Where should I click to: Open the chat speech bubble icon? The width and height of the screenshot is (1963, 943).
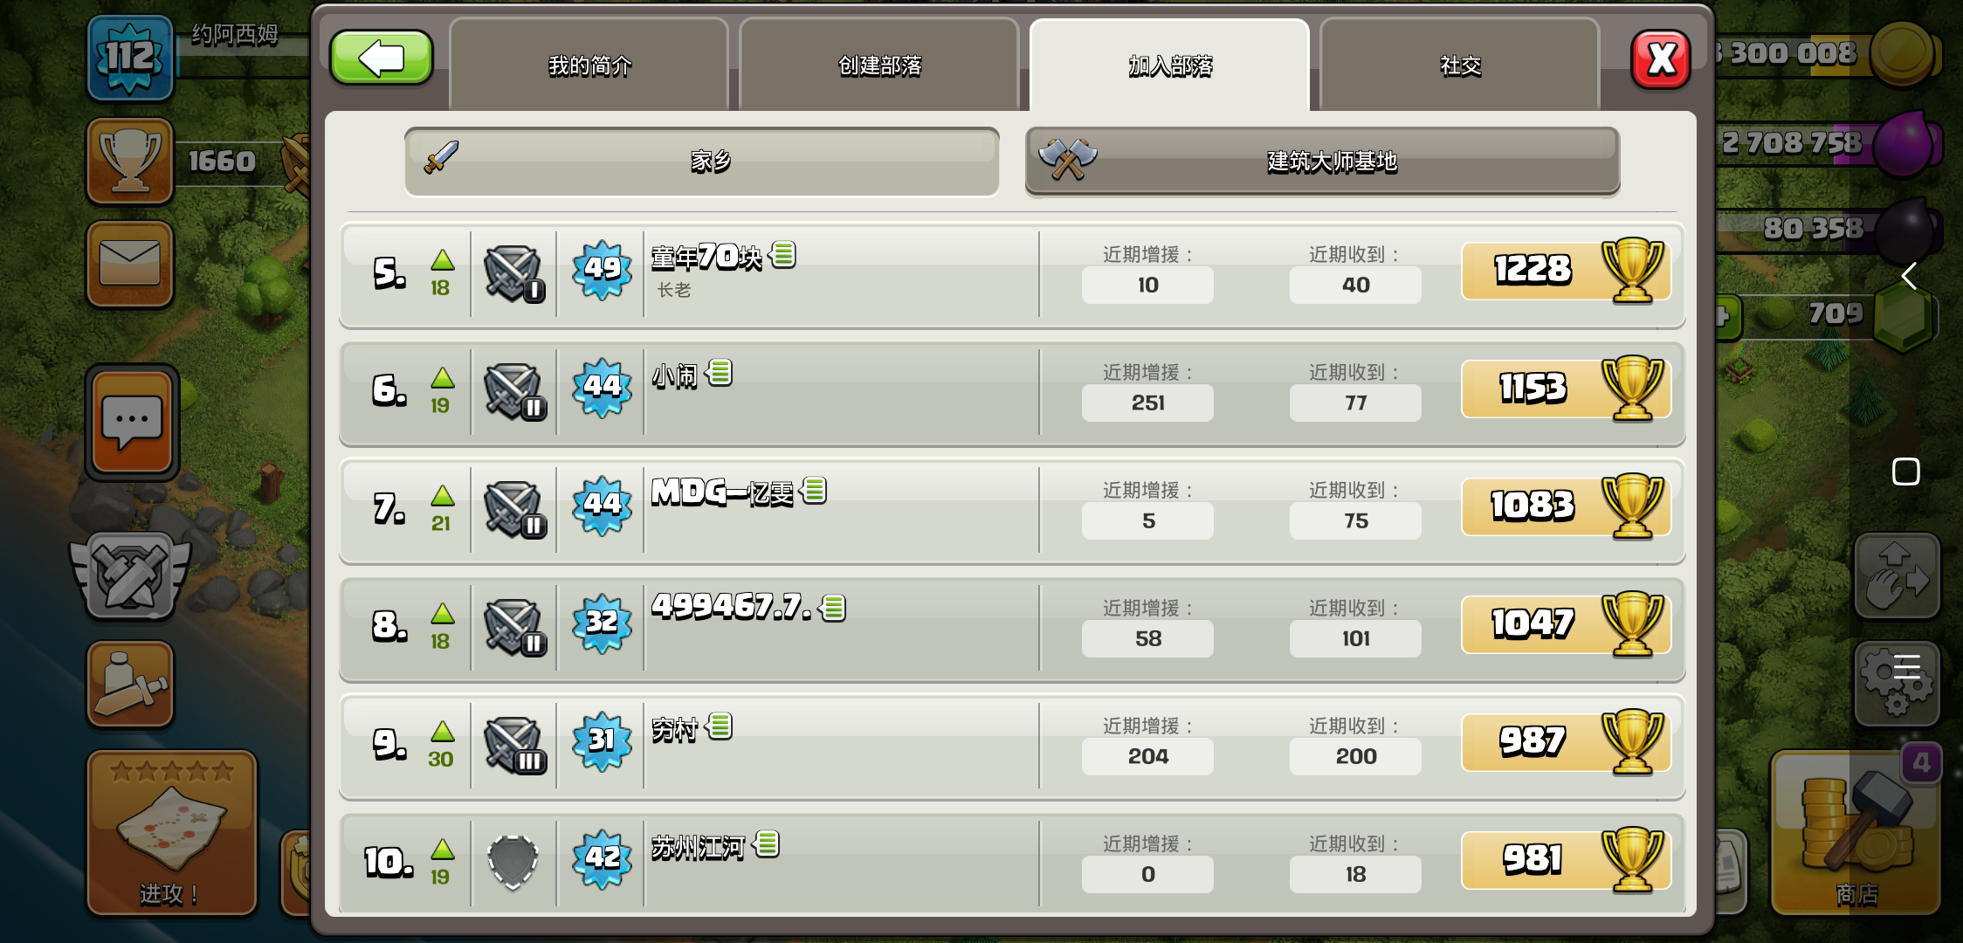pyautogui.click(x=132, y=423)
